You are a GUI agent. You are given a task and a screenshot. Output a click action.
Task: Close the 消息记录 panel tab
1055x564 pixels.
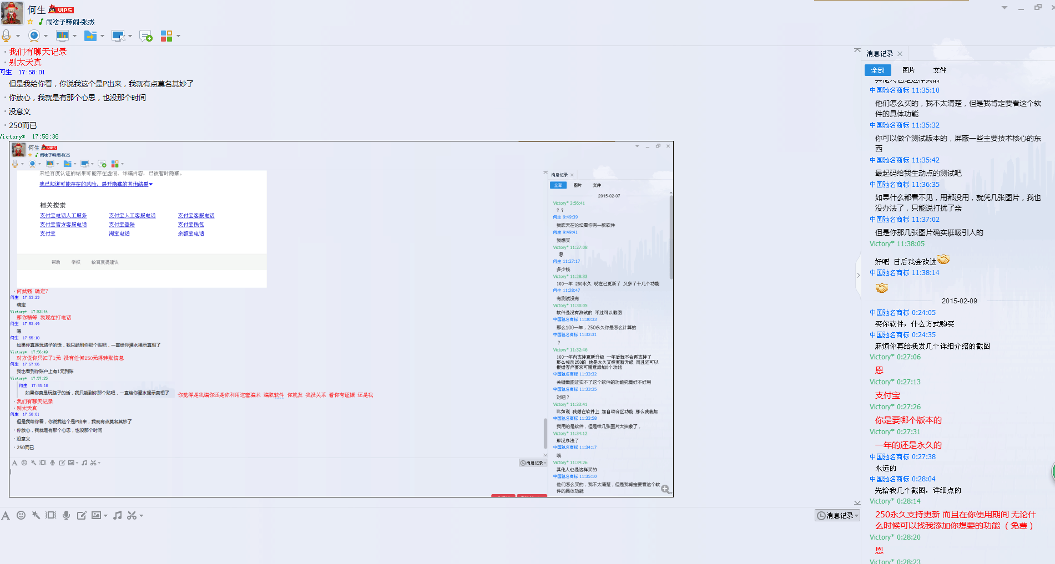[900, 54]
